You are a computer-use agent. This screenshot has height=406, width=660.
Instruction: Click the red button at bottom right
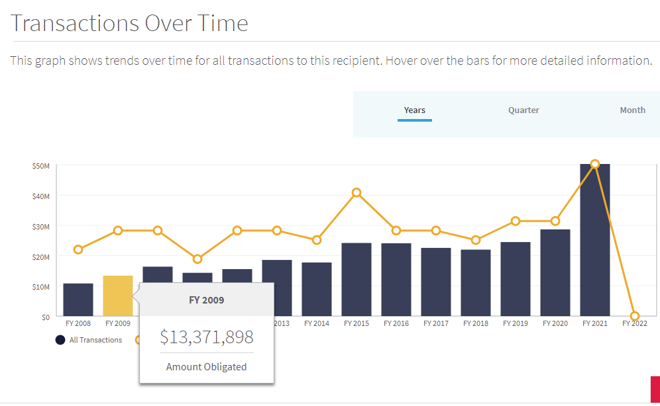pyautogui.click(x=655, y=389)
